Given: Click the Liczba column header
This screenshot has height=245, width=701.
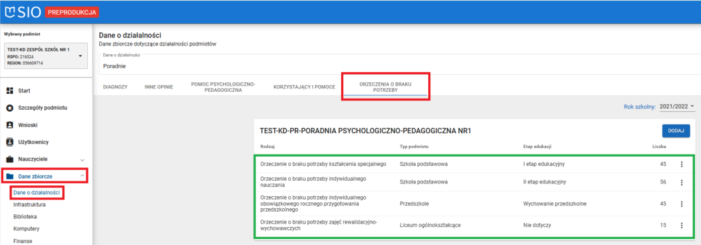Looking at the screenshot, I should click(659, 147).
